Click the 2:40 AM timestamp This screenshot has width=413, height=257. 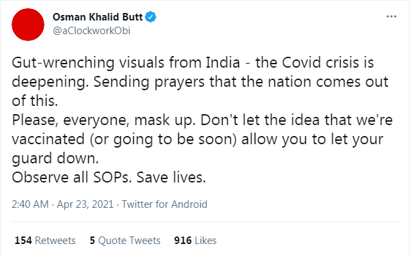(30, 204)
